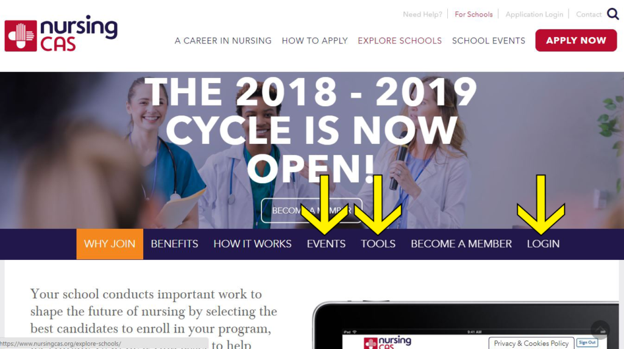Click the Apply Now button

tap(576, 40)
